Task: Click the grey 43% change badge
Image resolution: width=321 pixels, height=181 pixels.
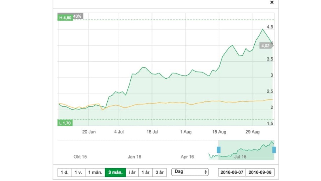Action: click(77, 16)
